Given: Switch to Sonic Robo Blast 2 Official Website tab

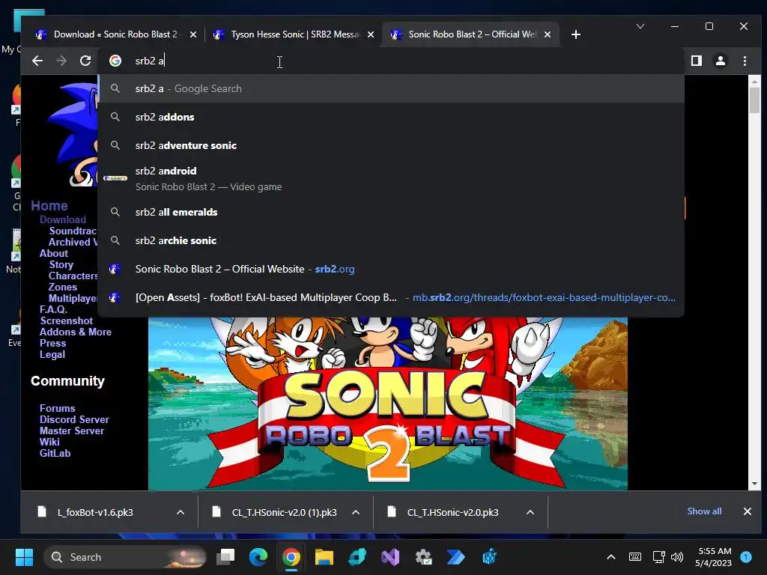Looking at the screenshot, I should click(x=470, y=34).
